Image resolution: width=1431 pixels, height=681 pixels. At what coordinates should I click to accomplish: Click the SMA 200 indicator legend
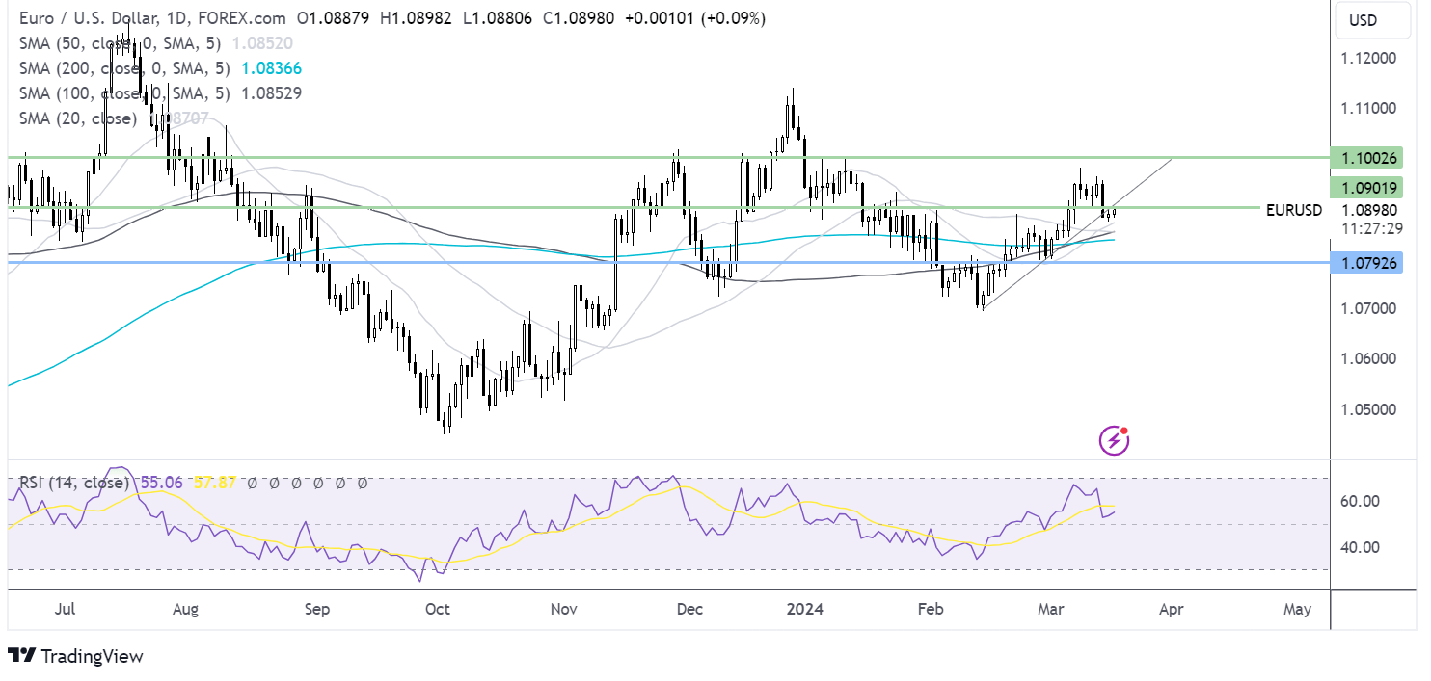point(124,68)
